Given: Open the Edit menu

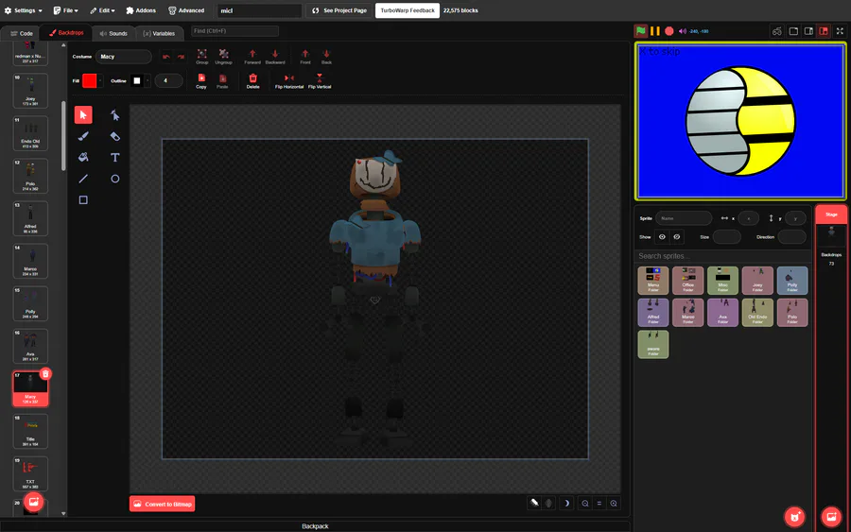Looking at the screenshot, I should 102,10.
